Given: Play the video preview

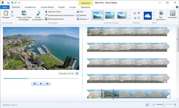Looking at the screenshot, I should (41, 84).
